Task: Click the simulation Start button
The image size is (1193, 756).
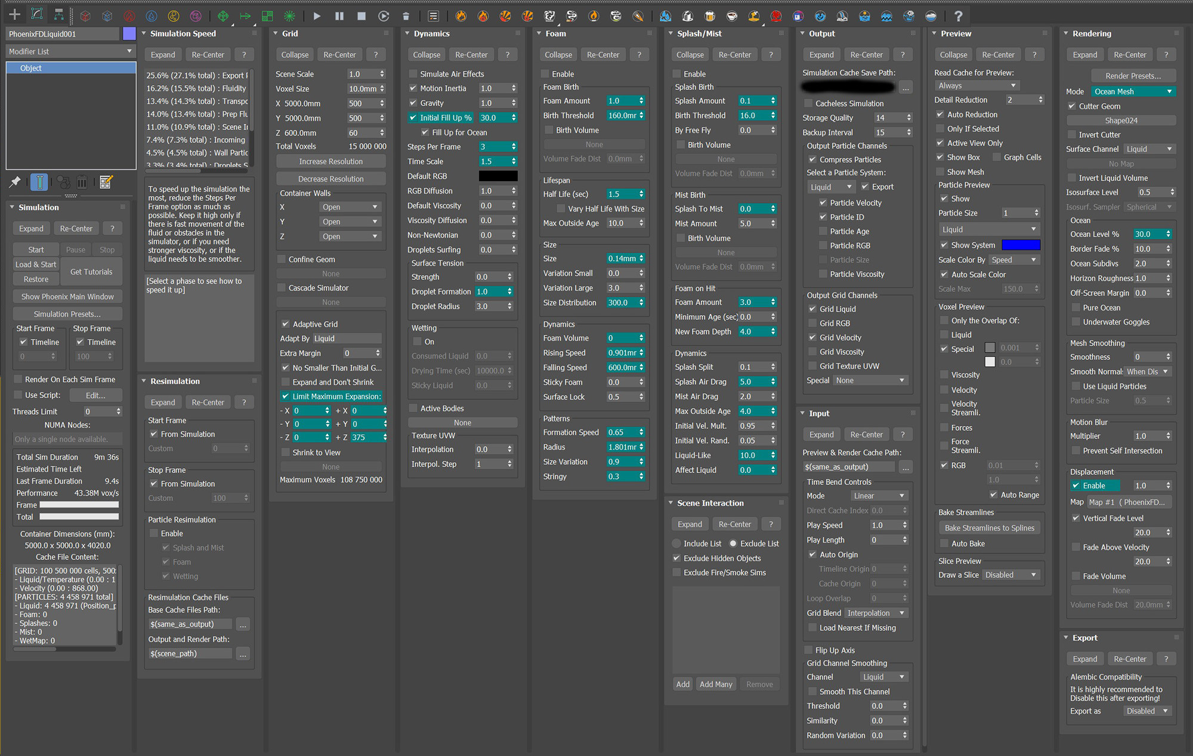Action: click(36, 250)
